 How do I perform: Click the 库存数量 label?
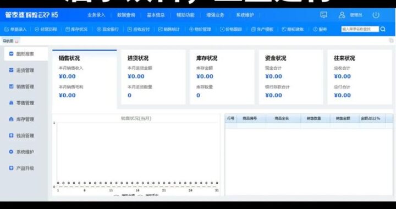[x=205, y=87]
